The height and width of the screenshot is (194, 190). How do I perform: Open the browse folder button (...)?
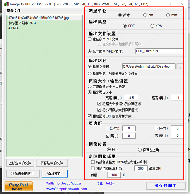point(180,67)
